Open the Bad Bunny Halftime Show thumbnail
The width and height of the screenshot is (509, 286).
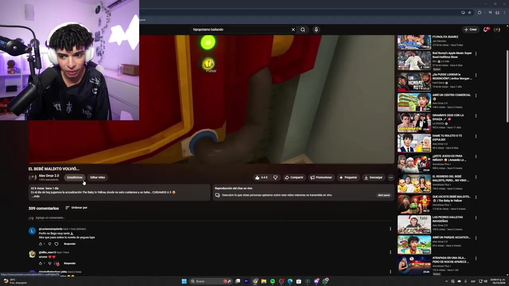pos(414,60)
